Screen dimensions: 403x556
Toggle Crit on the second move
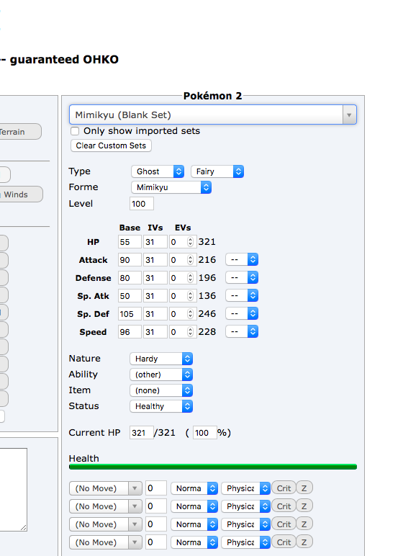click(x=284, y=506)
